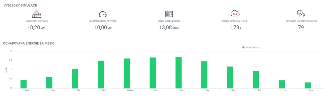Click the 0,5 y-axis tick label
Image resolution: width=329 pixels, height=97 pixels.
tap(10, 79)
